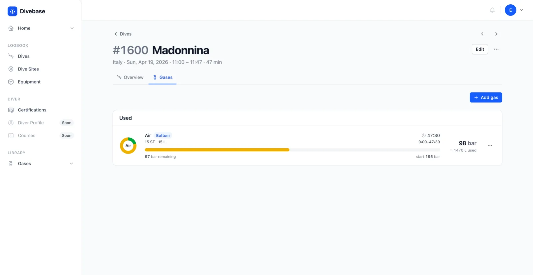
Task: Open notifications bell icon
Action: pos(492,10)
